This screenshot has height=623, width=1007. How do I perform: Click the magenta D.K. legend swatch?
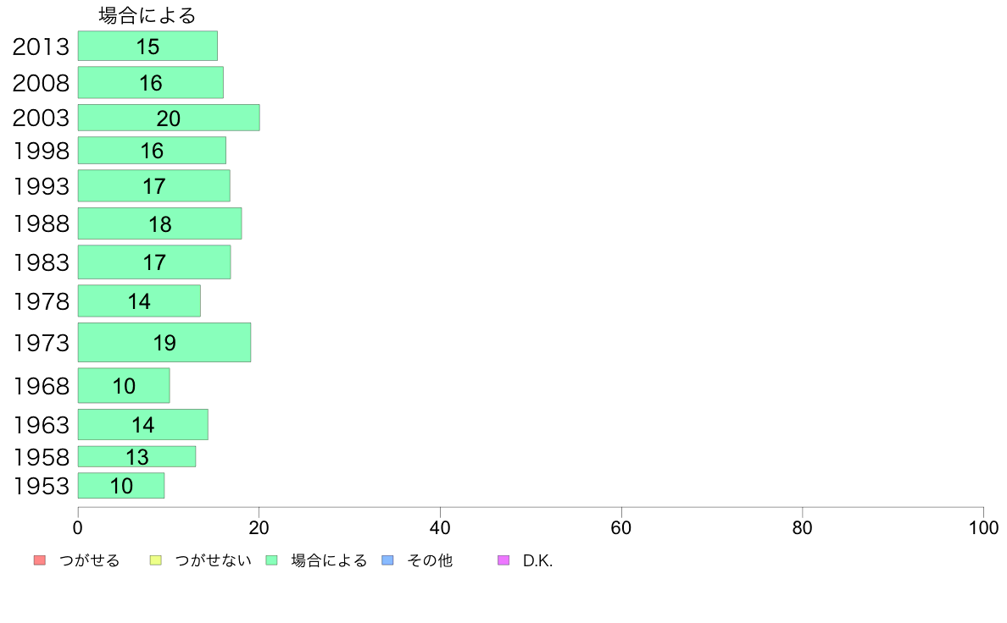(503, 560)
